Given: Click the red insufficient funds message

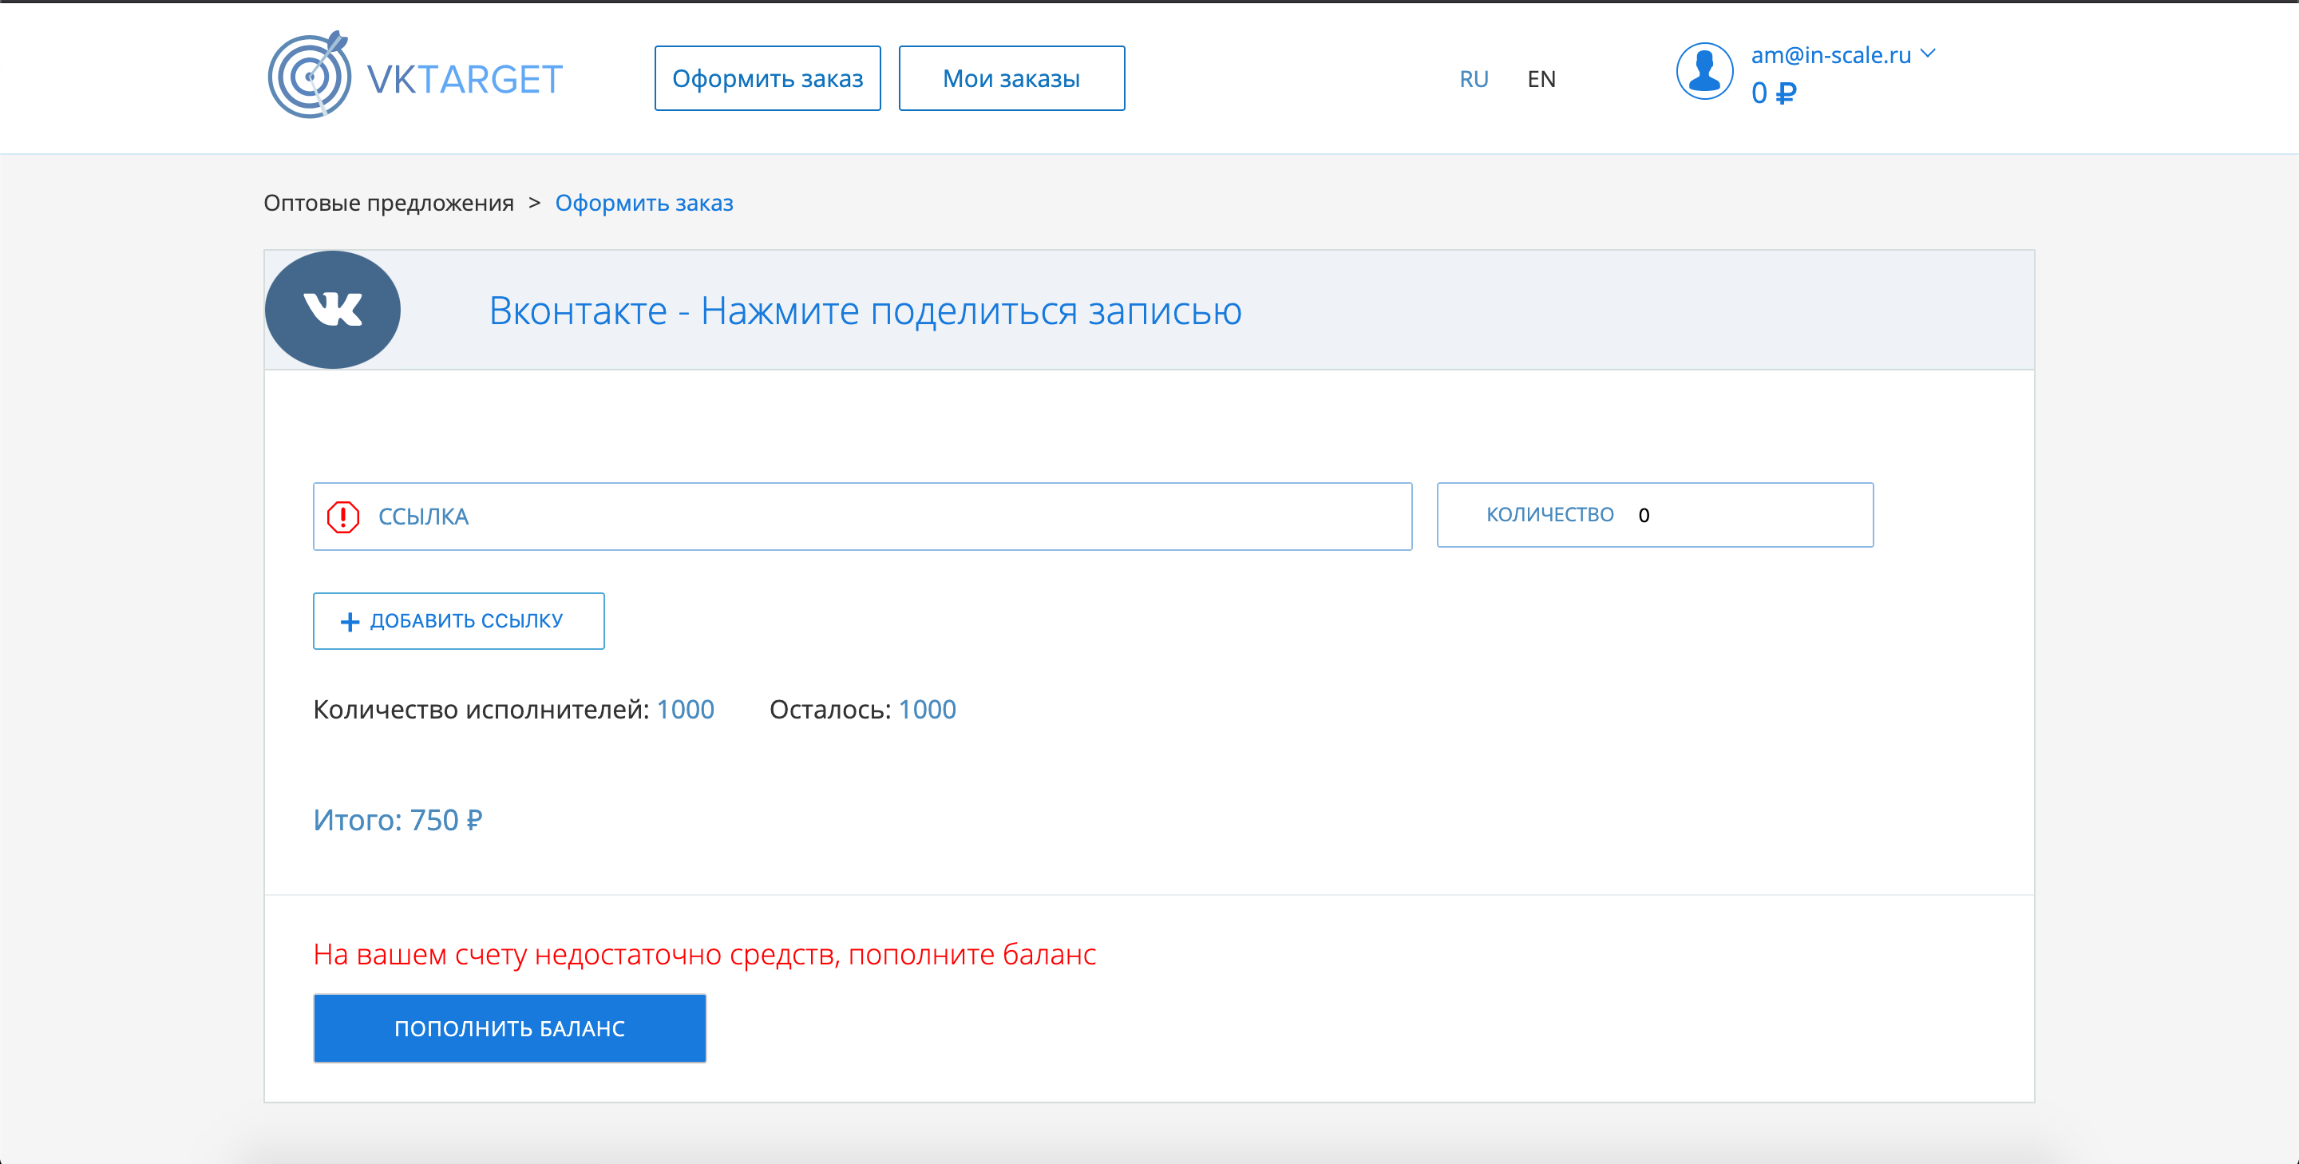Looking at the screenshot, I should [x=704, y=954].
